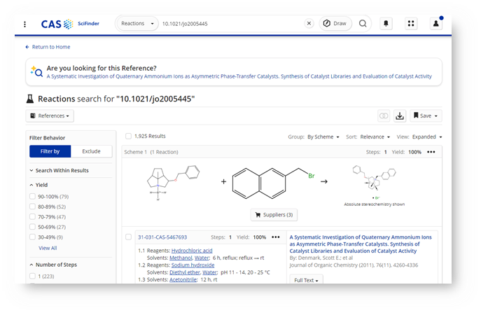The image size is (481, 313).
Task: Select all 1,925 results checkbox
Action: tap(129, 136)
